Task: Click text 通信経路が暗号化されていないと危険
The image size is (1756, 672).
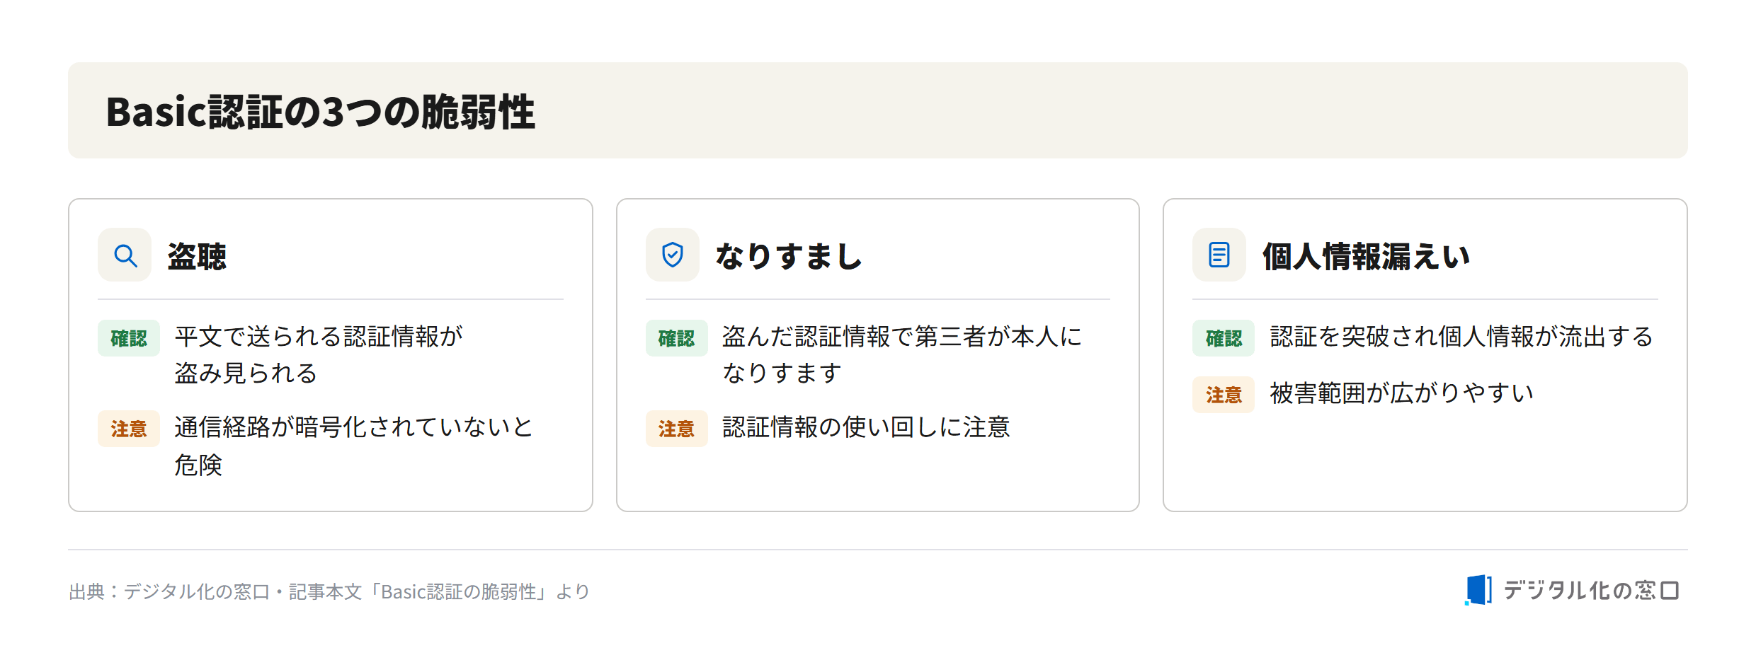Action: click(353, 446)
